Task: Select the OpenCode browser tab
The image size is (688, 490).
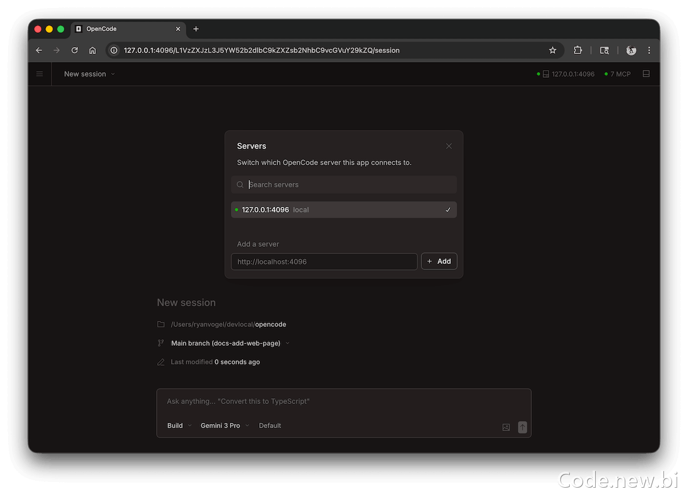Action: 127,29
